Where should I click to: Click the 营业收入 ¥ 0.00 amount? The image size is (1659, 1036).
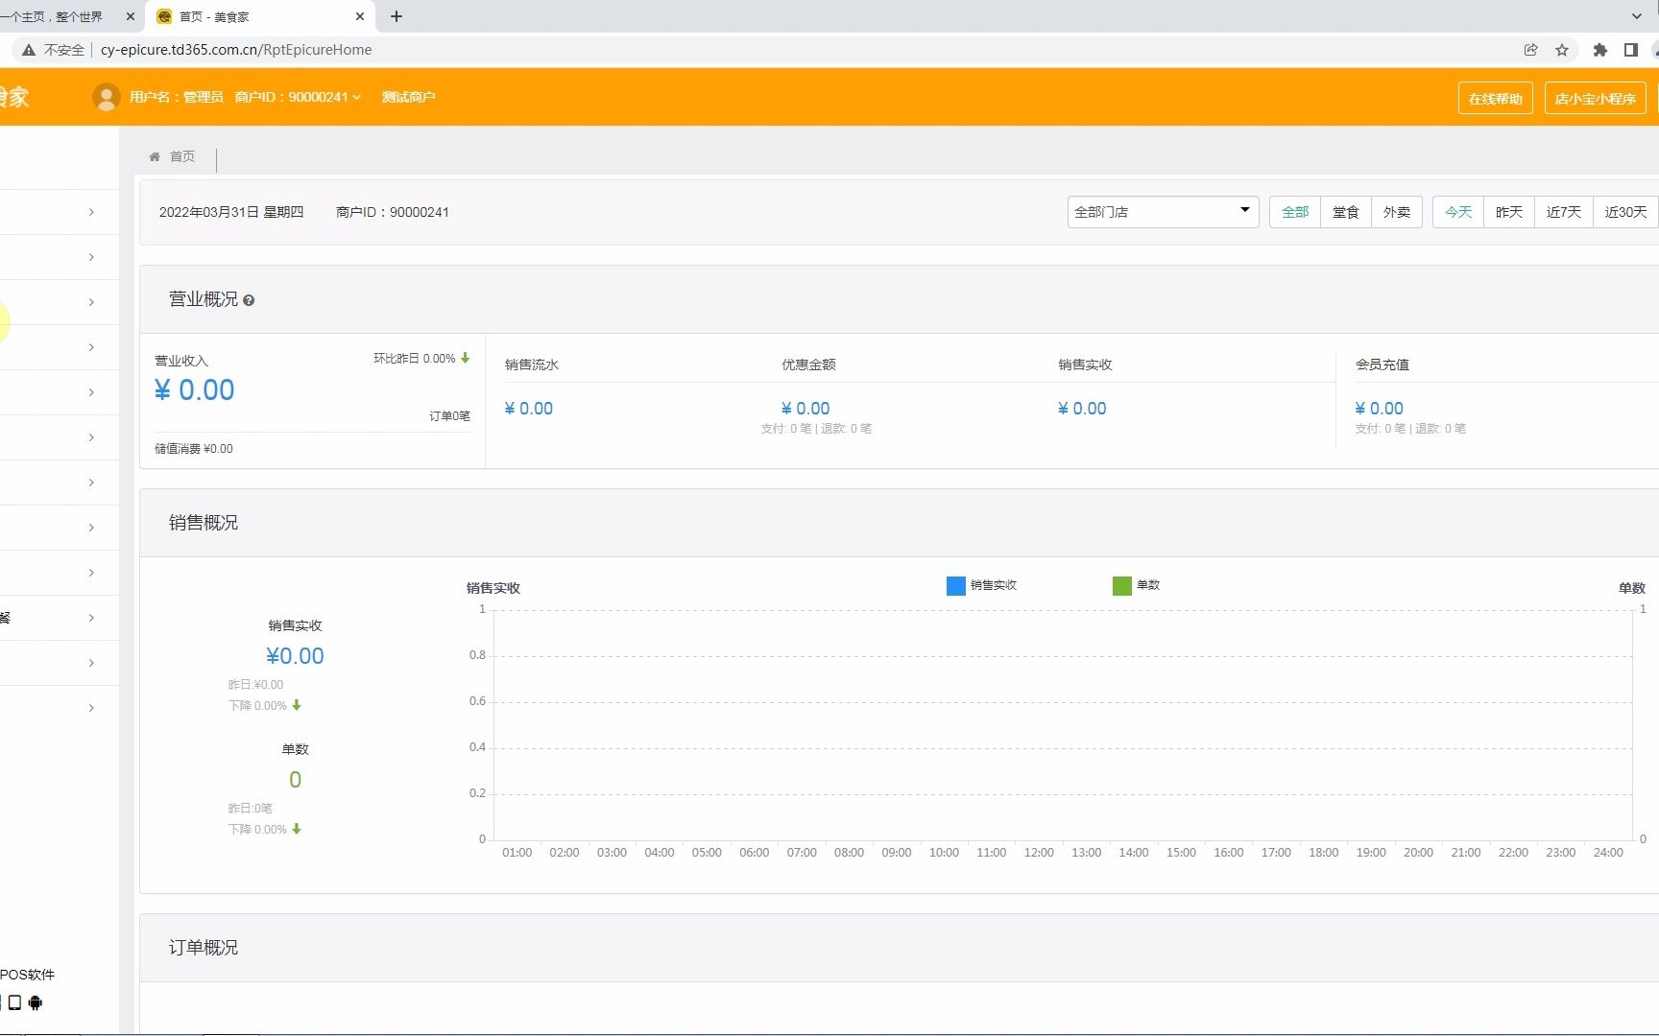click(x=195, y=390)
